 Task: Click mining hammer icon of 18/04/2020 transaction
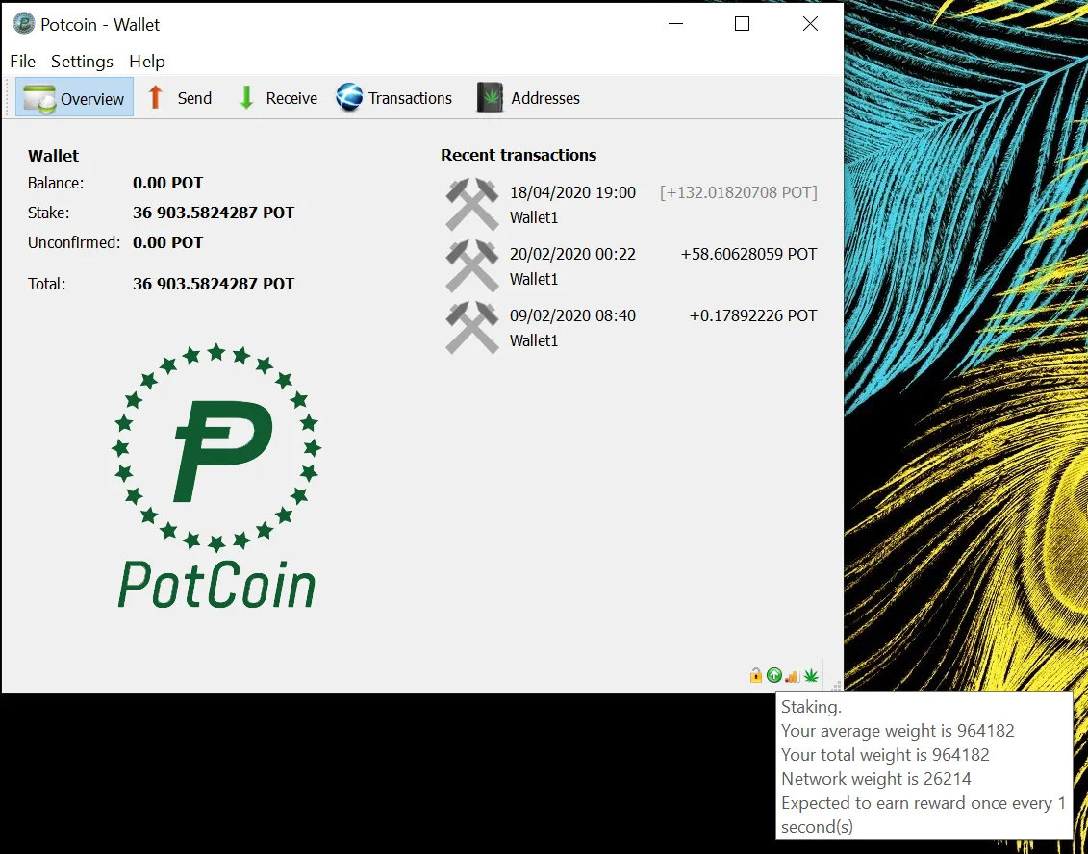click(x=471, y=205)
